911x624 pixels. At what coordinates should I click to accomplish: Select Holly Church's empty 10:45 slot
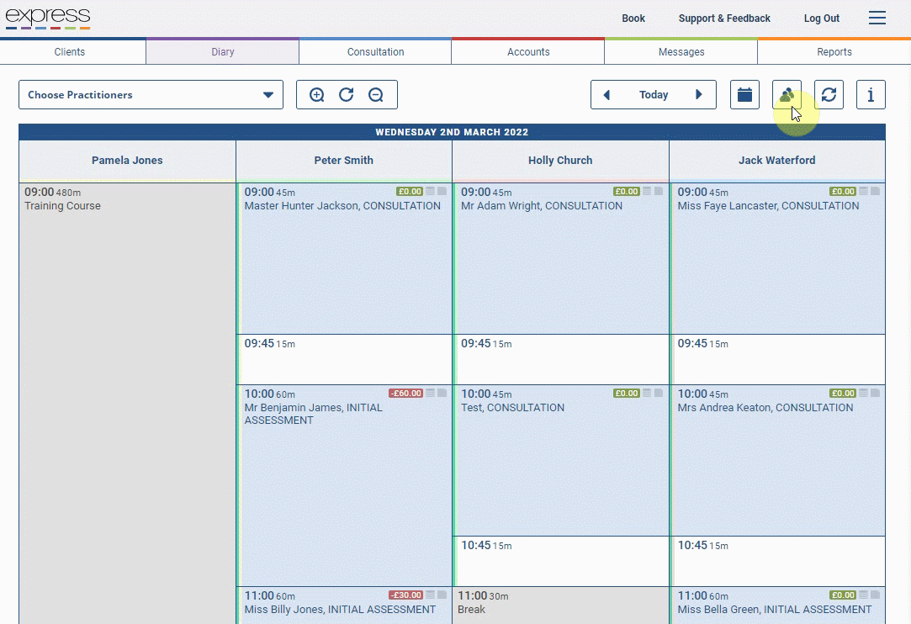pyautogui.click(x=561, y=561)
